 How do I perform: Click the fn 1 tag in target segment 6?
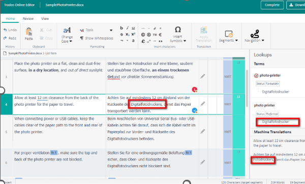(188, 152)
